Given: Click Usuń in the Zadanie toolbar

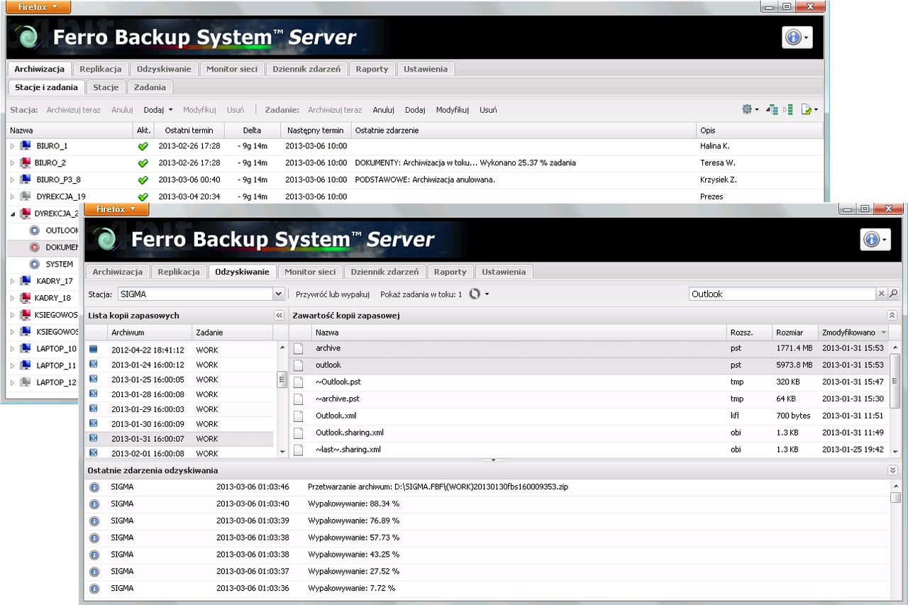Looking at the screenshot, I should pyautogui.click(x=488, y=110).
